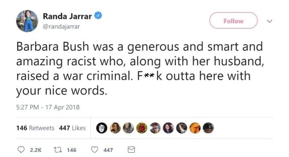Retweet using the retweet arrows icon
This screenshot has width=289, height=157.
(x=58, y=150)
